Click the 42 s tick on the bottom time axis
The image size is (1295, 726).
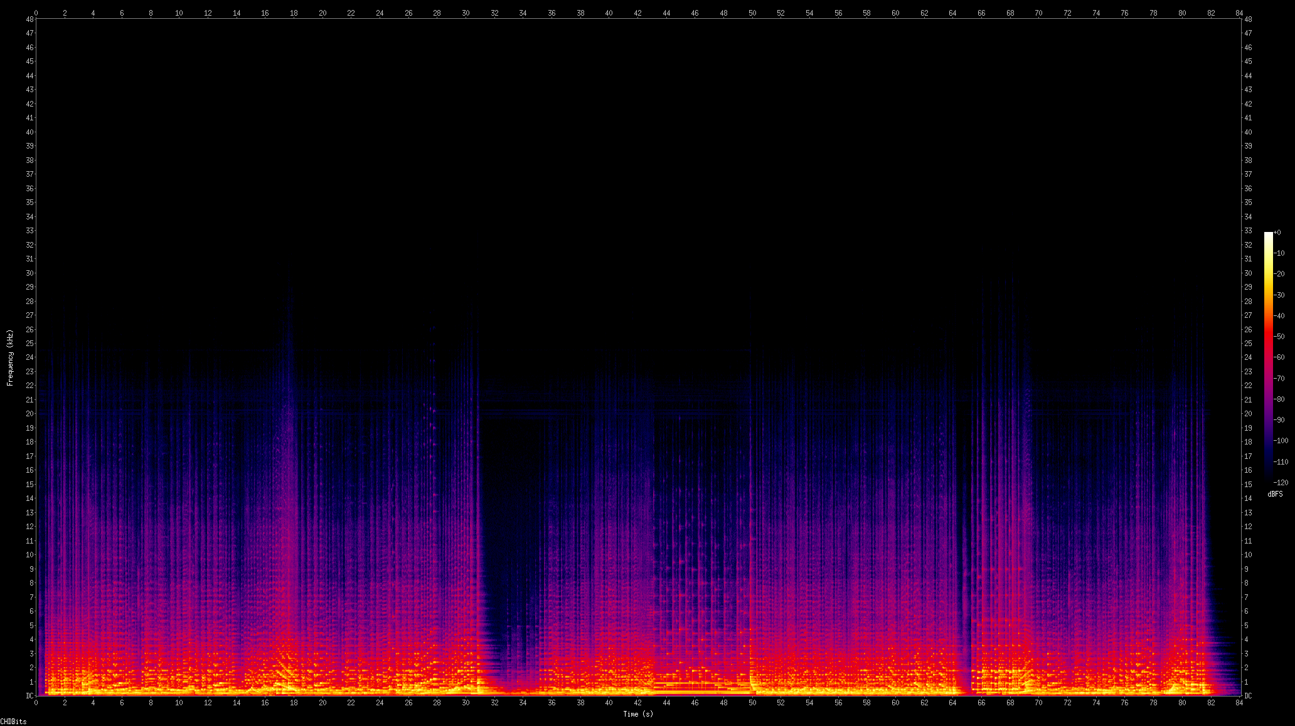637,703
